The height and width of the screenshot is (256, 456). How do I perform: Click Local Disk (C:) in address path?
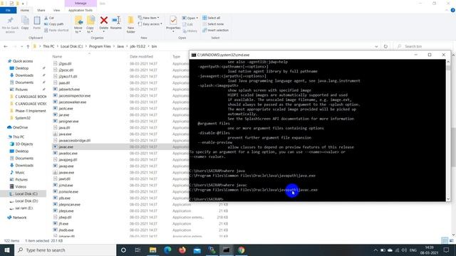71,46
